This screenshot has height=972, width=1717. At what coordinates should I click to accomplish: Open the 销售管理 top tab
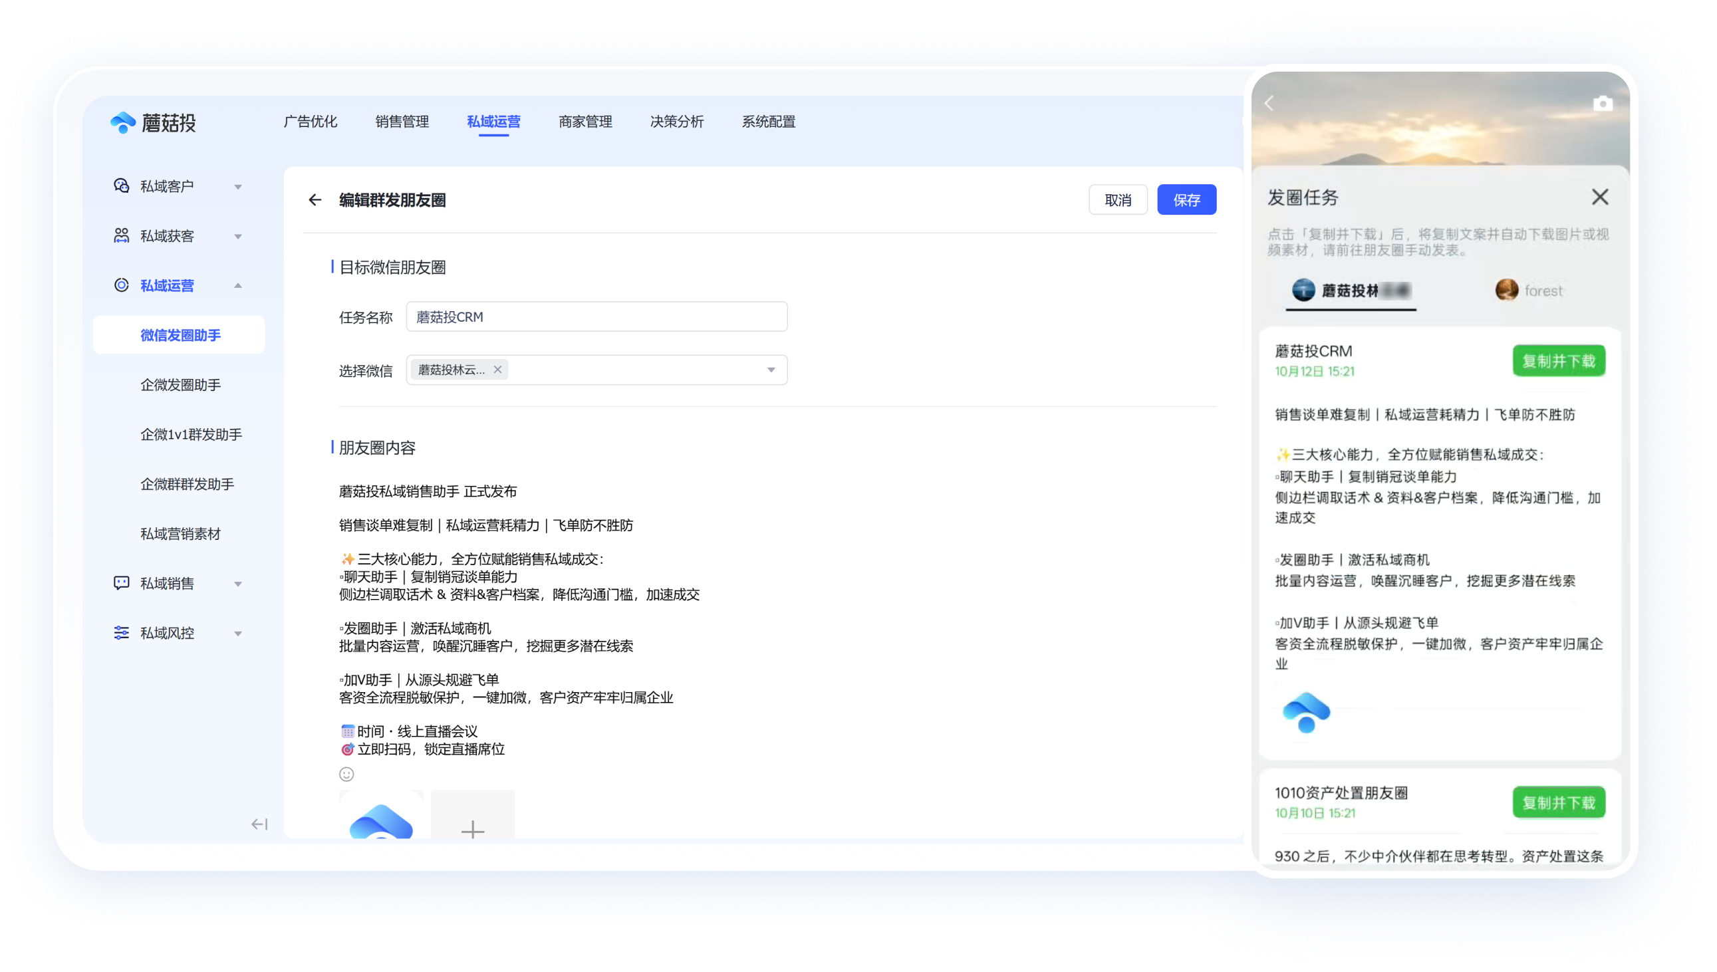pyautogui.click(x=402, y=122)
